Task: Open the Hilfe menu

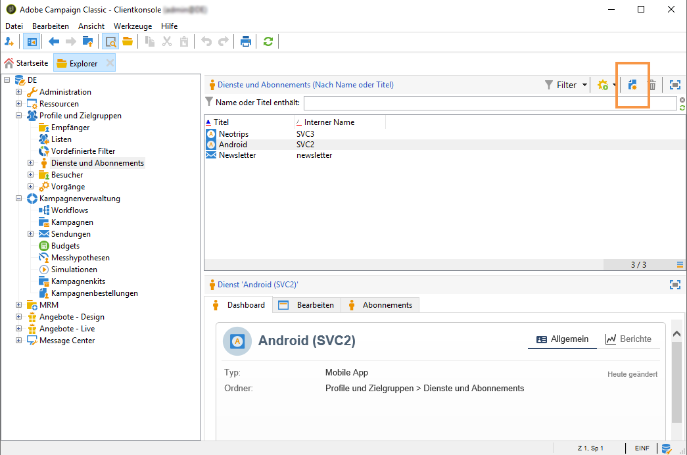Action: [x=169, y=26]
